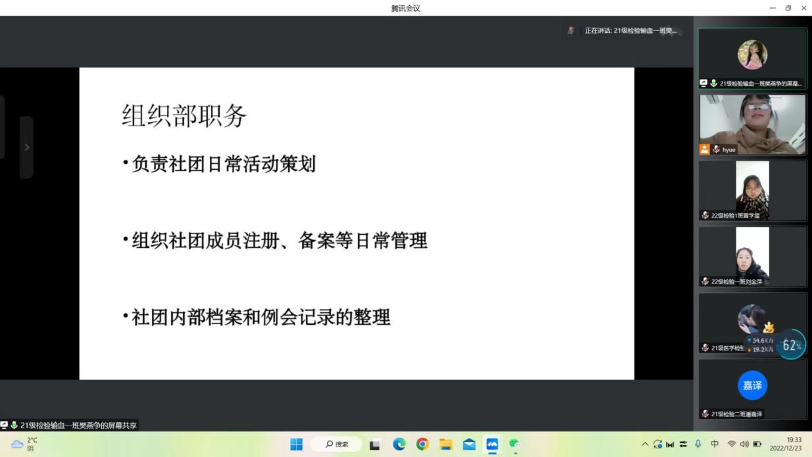The width and height of the screenshot is (812, 457).
Task: Expand the hidden system tray icons chevron
Action: [x=645, y=445]
